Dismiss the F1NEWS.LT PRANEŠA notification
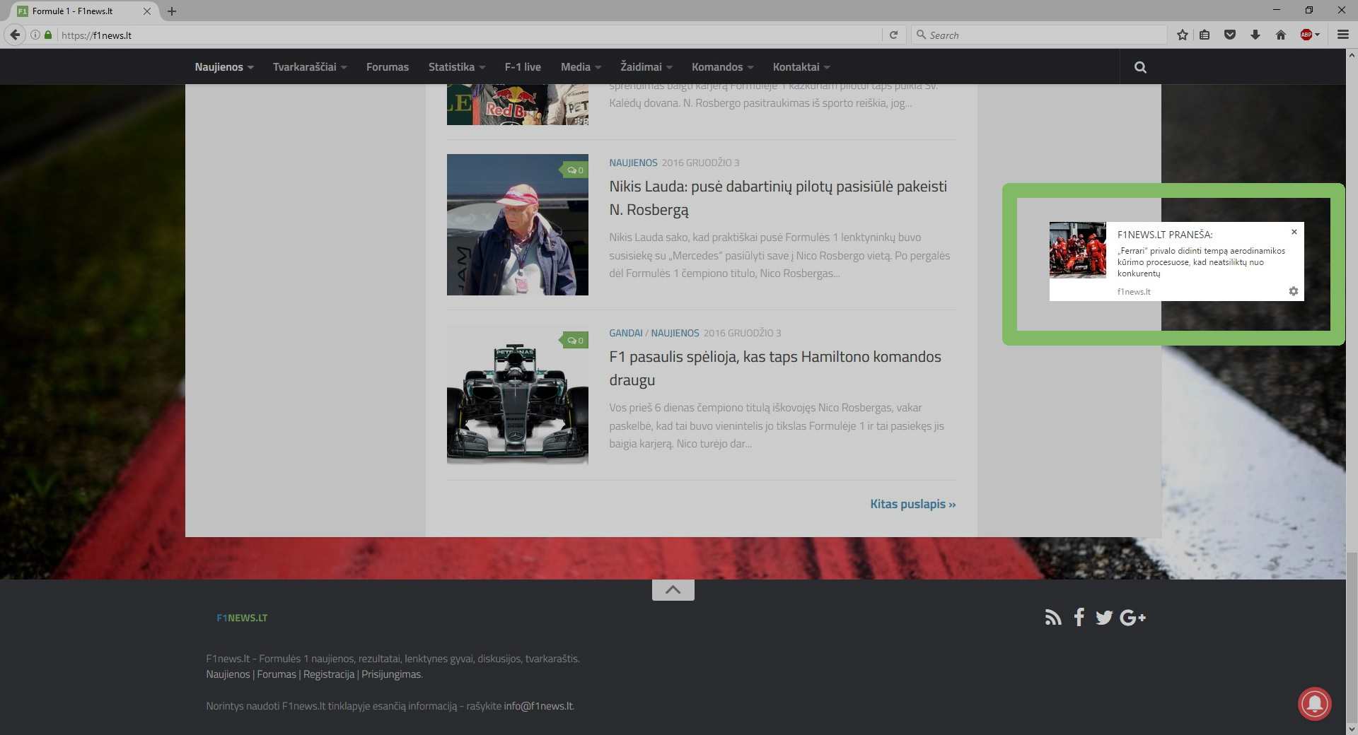The width and height of the screenshot is (1358, 735). click(x=1294, y=232)
